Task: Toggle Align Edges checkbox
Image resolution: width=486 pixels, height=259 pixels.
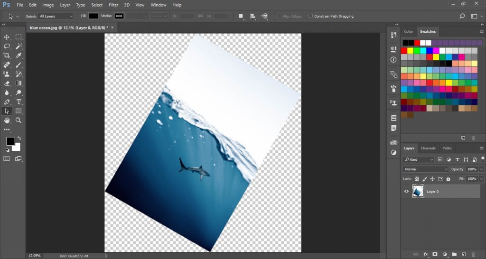Action: (x=279, y=16)
